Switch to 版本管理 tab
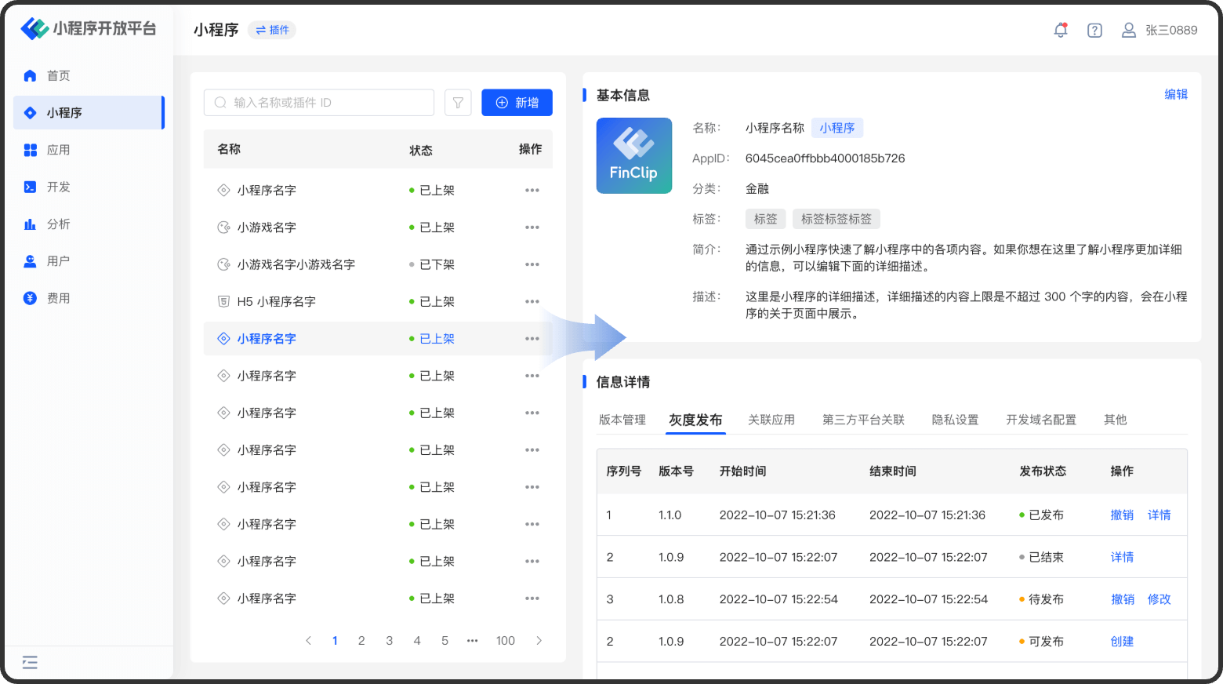This screenshot has width=1223, height=684. 622,420
